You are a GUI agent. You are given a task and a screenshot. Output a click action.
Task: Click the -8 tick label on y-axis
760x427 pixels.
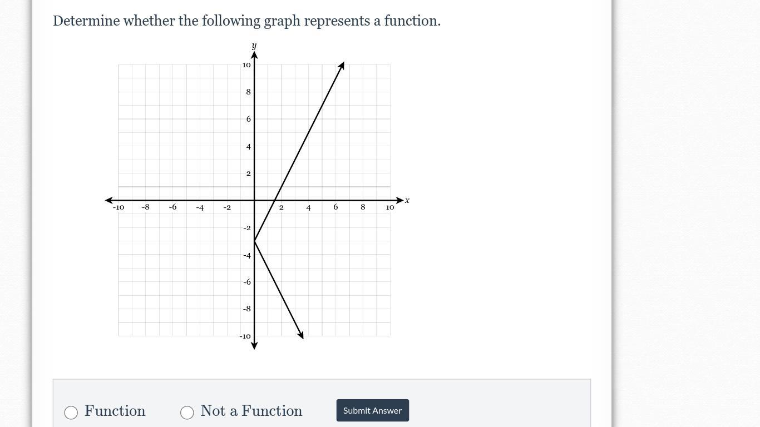click(246, 309)
